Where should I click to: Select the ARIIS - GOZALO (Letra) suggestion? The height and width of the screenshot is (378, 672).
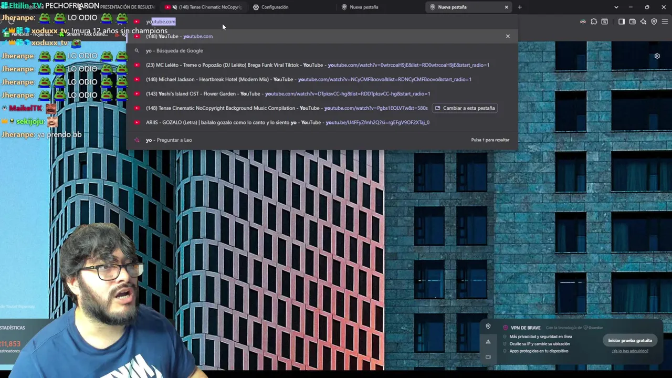click(x=321, y=122)
